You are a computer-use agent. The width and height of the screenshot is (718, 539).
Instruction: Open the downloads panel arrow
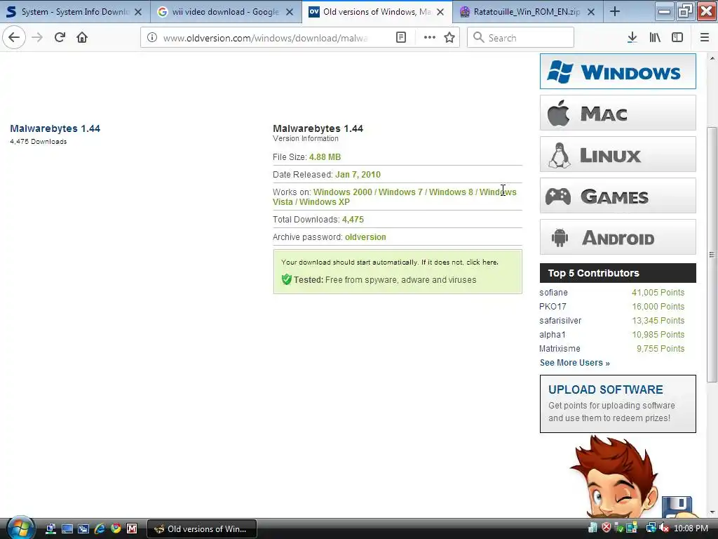(632, 38)
